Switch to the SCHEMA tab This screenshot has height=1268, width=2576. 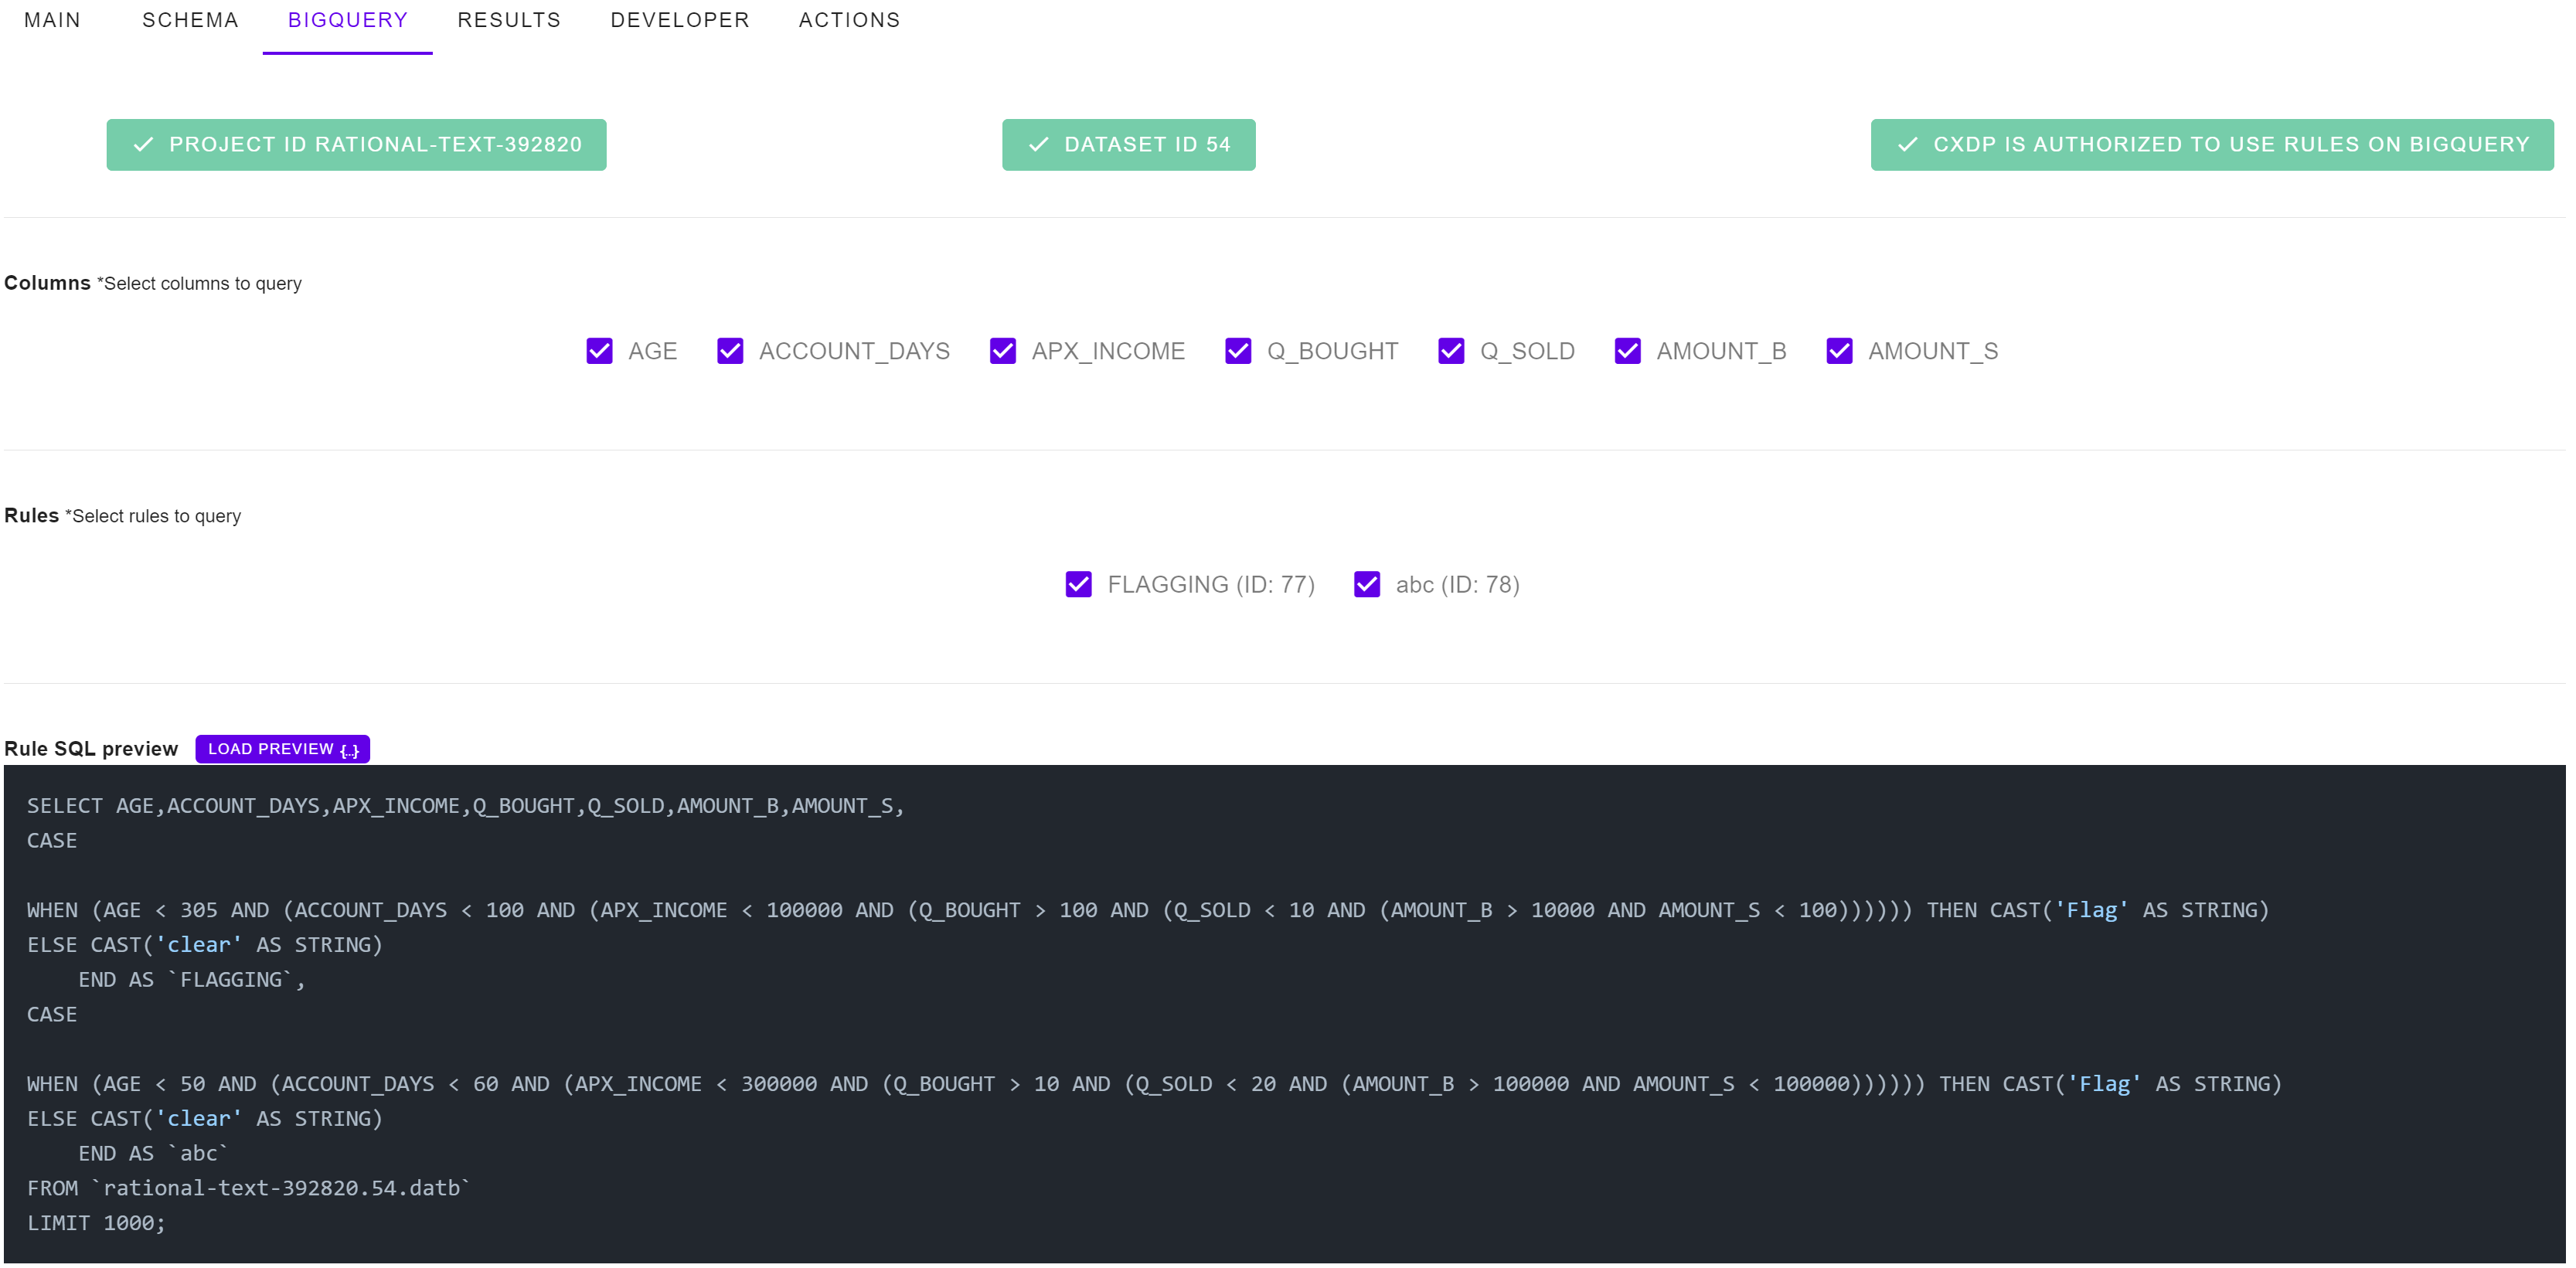[190, 20]
